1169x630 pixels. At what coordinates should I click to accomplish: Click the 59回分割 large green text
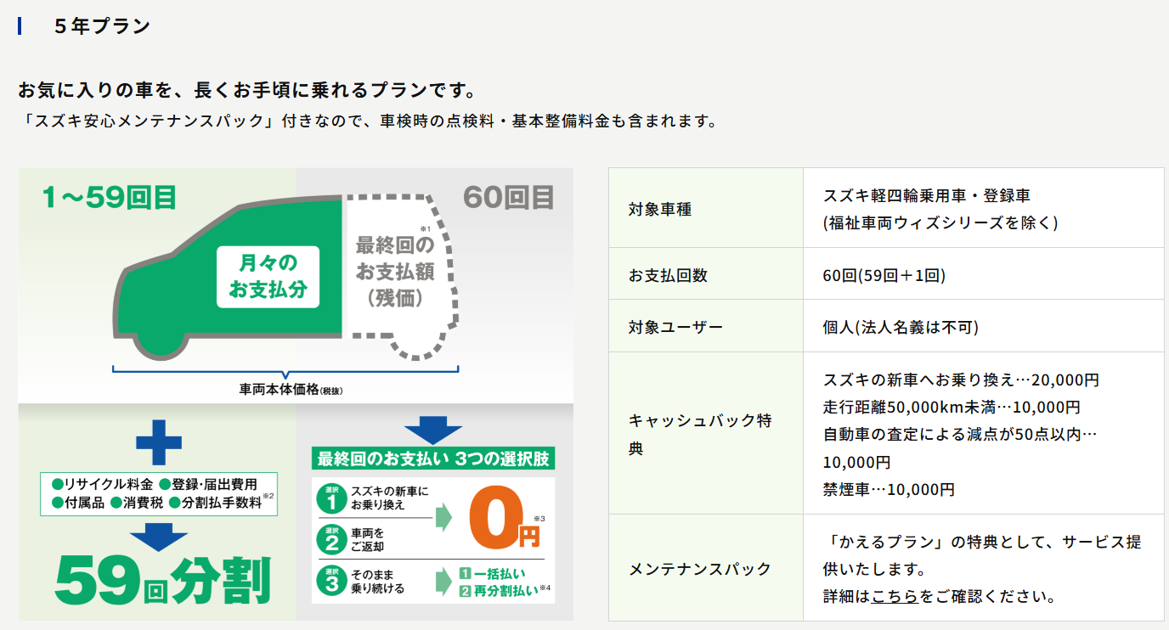coord(162,581)
